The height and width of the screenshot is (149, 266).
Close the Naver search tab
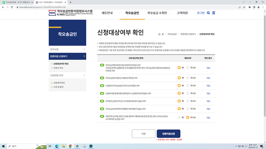click(32, 2)
